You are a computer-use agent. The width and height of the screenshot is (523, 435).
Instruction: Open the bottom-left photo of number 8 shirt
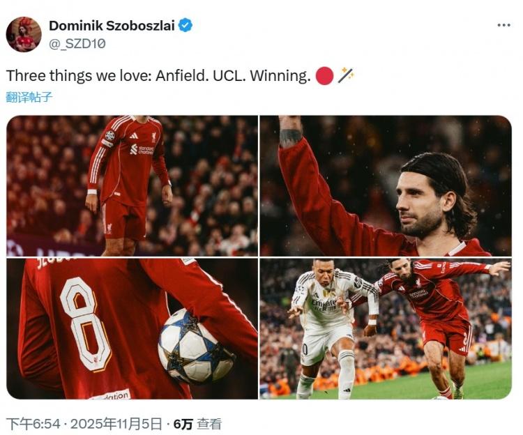pyautogui.click(x=132, y=328)
